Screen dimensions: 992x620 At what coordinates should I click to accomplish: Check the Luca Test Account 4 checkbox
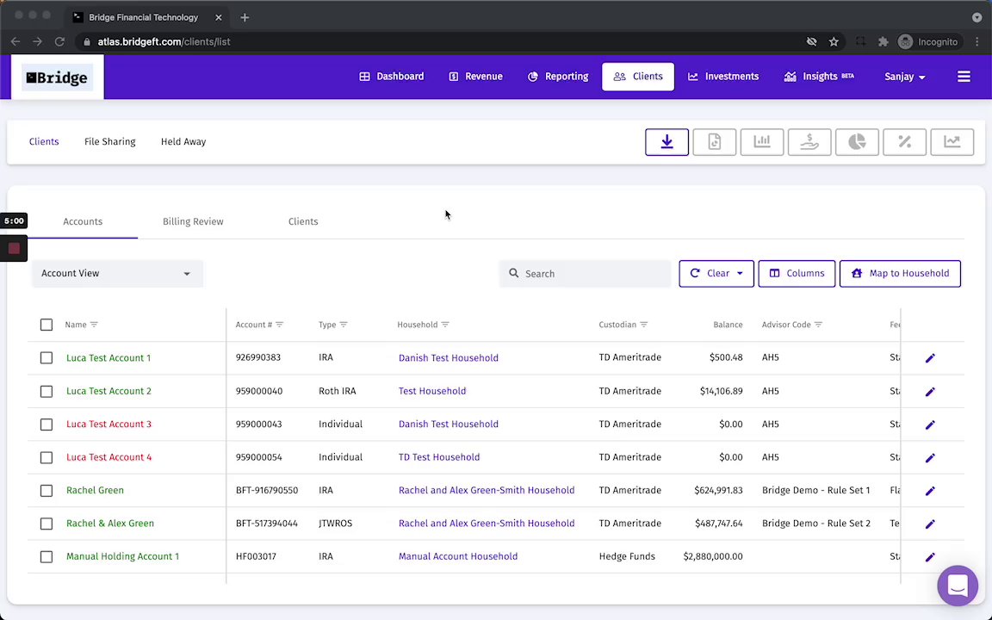click(46, 457)
